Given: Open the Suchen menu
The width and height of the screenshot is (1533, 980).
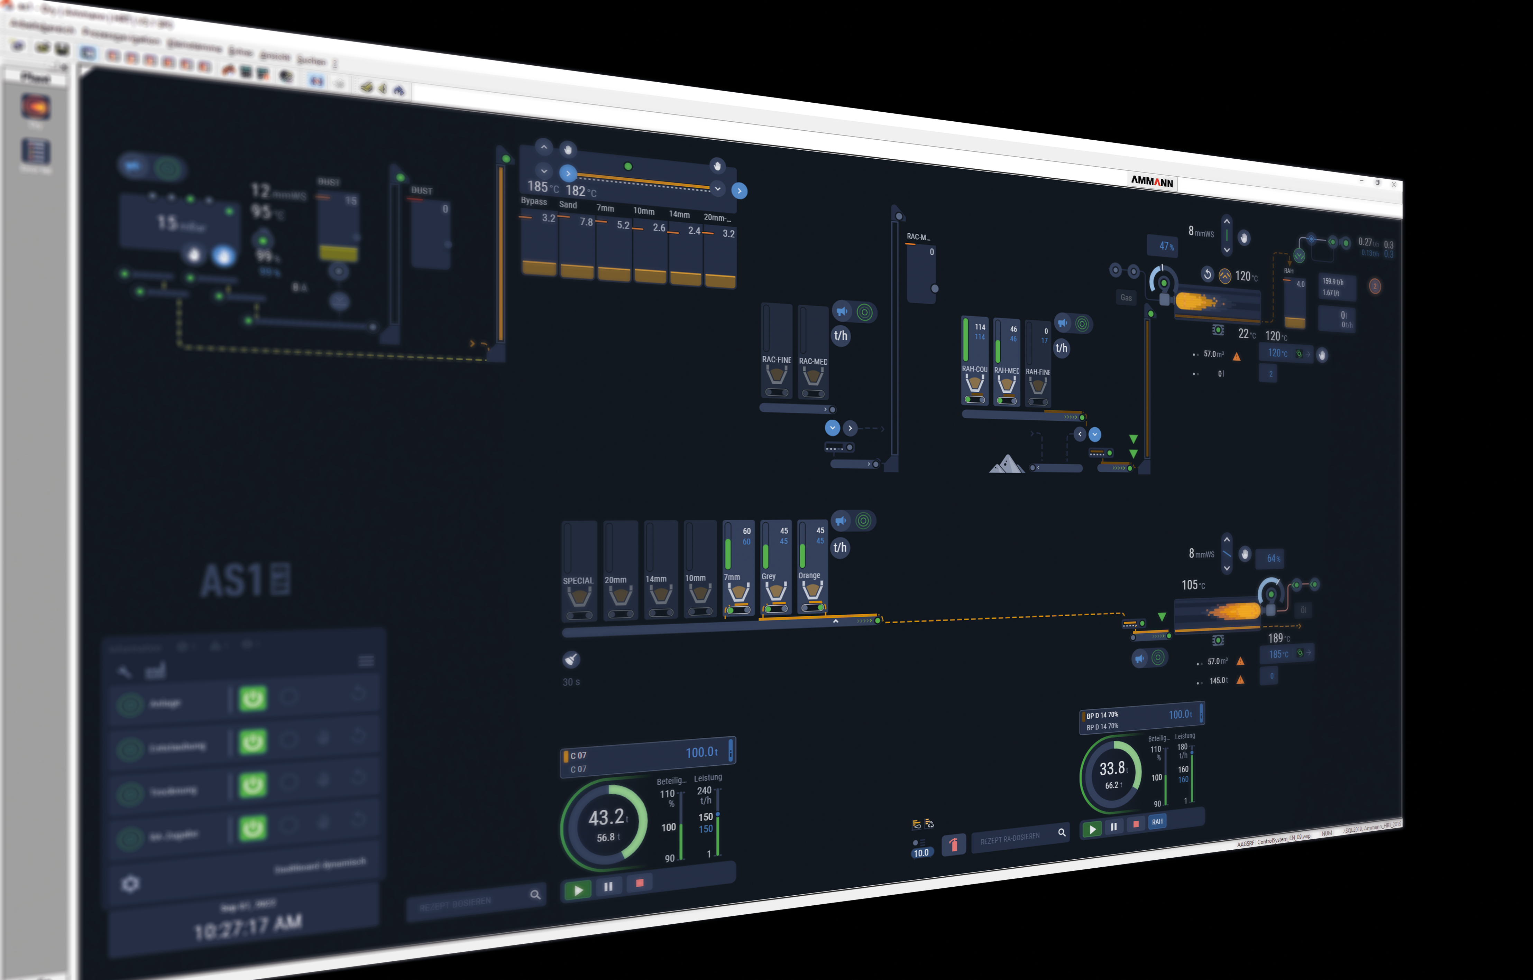Looking at the screenshot, I should click(311, 60).
